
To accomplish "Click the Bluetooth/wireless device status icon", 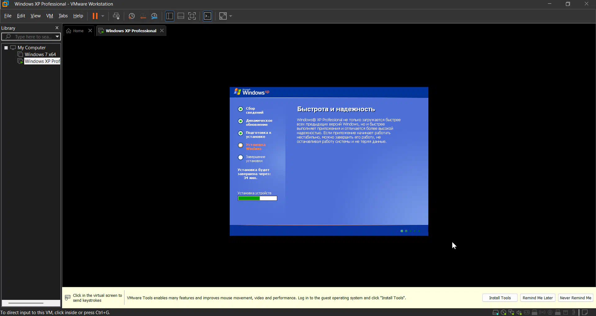I will 542,312.
